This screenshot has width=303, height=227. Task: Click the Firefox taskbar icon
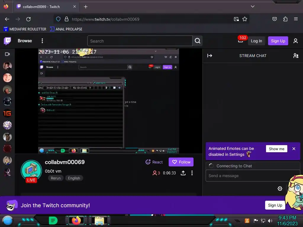76,220
